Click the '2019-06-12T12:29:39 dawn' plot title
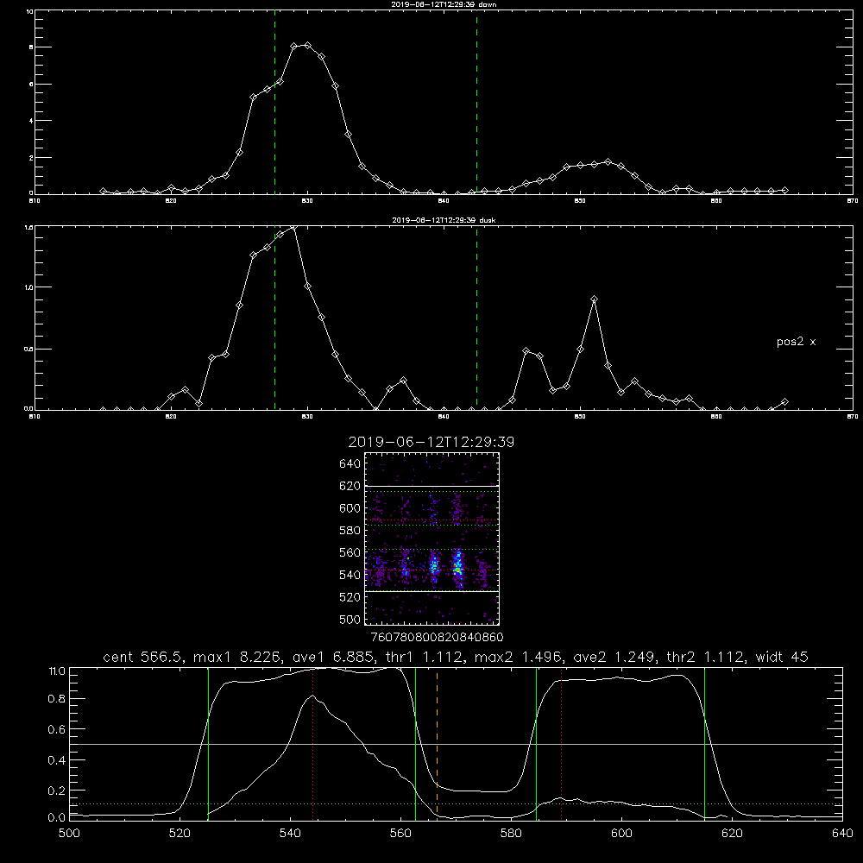The width and height of the screenshot is (863, 863). pos(444,4)
